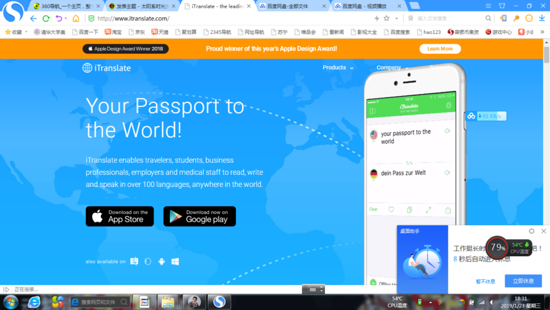Close the iTranslate tab
The width and height of the screenshot is (550, 310).
249,6
